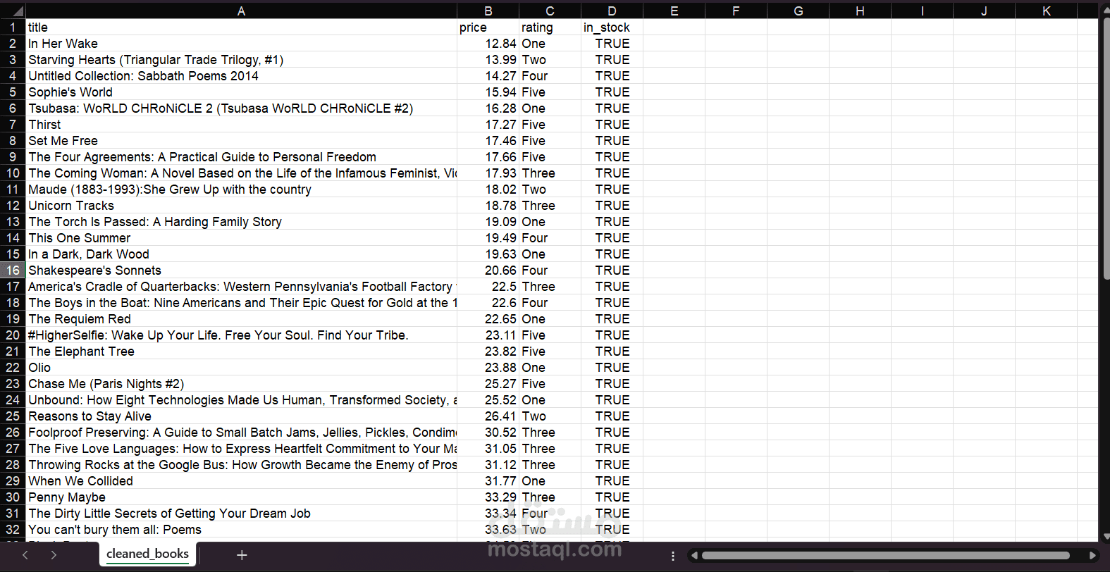Select cell 'The Requiem Red'
Viewport: 1110px width, 572px height.
pos(241,319)
